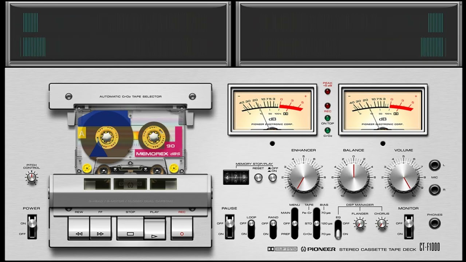
Task: Toggle the POWER switch
Action: 32,226
